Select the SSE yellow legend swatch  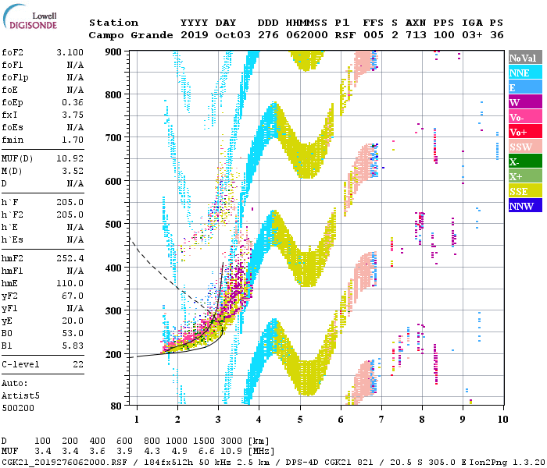coord(525,191)
